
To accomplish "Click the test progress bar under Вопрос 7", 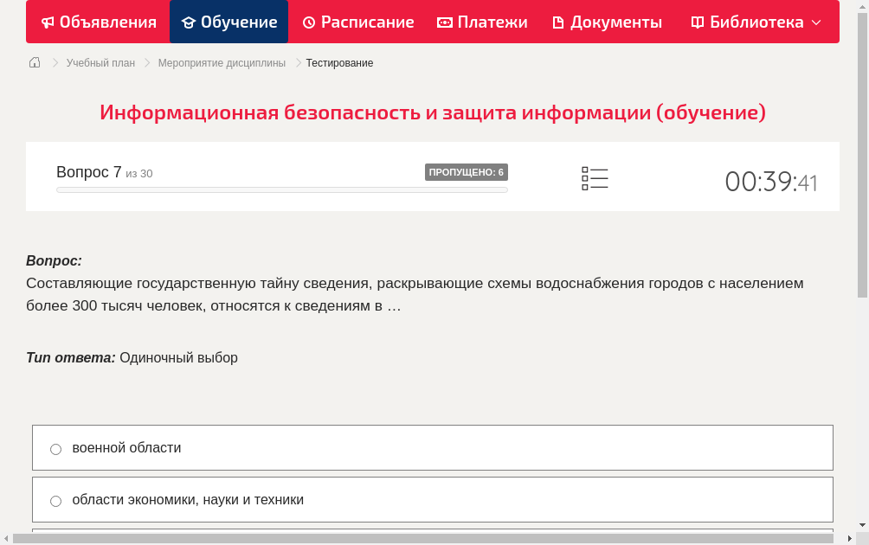I will [x=281, y=189].
